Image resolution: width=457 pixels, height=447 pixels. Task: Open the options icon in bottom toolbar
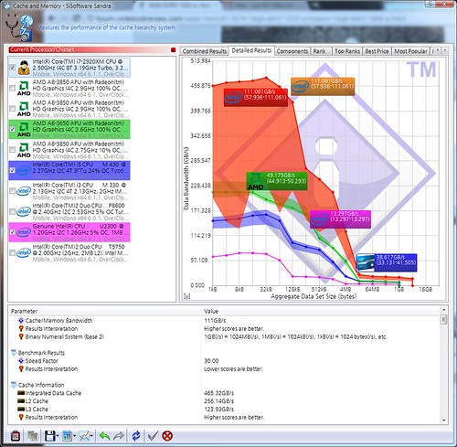[x=16, y=436]
